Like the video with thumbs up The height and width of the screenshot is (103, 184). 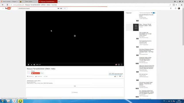click(x=115, y=76)
